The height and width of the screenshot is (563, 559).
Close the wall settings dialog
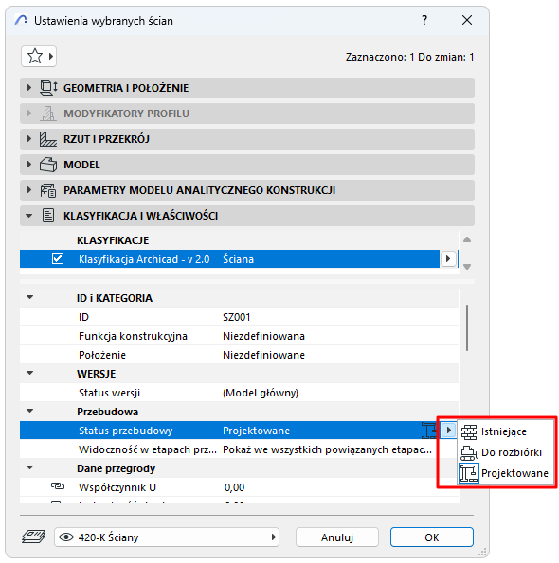[467, 20]
